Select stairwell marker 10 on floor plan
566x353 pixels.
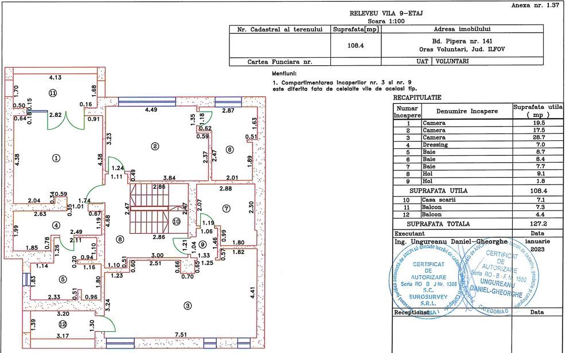click(176, 221)
